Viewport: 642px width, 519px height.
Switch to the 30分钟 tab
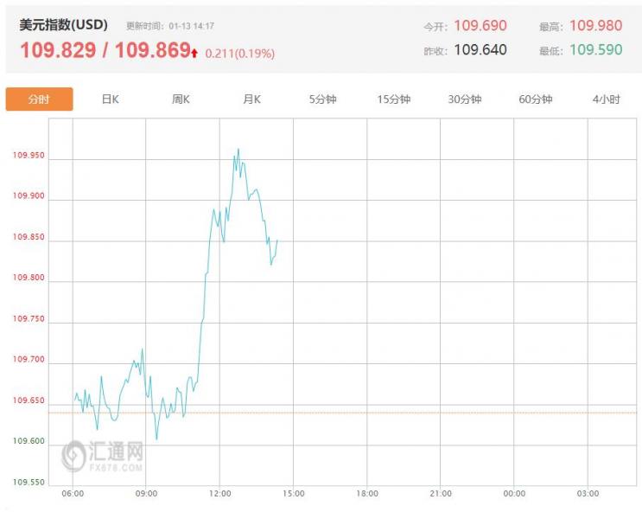point(465,99)
